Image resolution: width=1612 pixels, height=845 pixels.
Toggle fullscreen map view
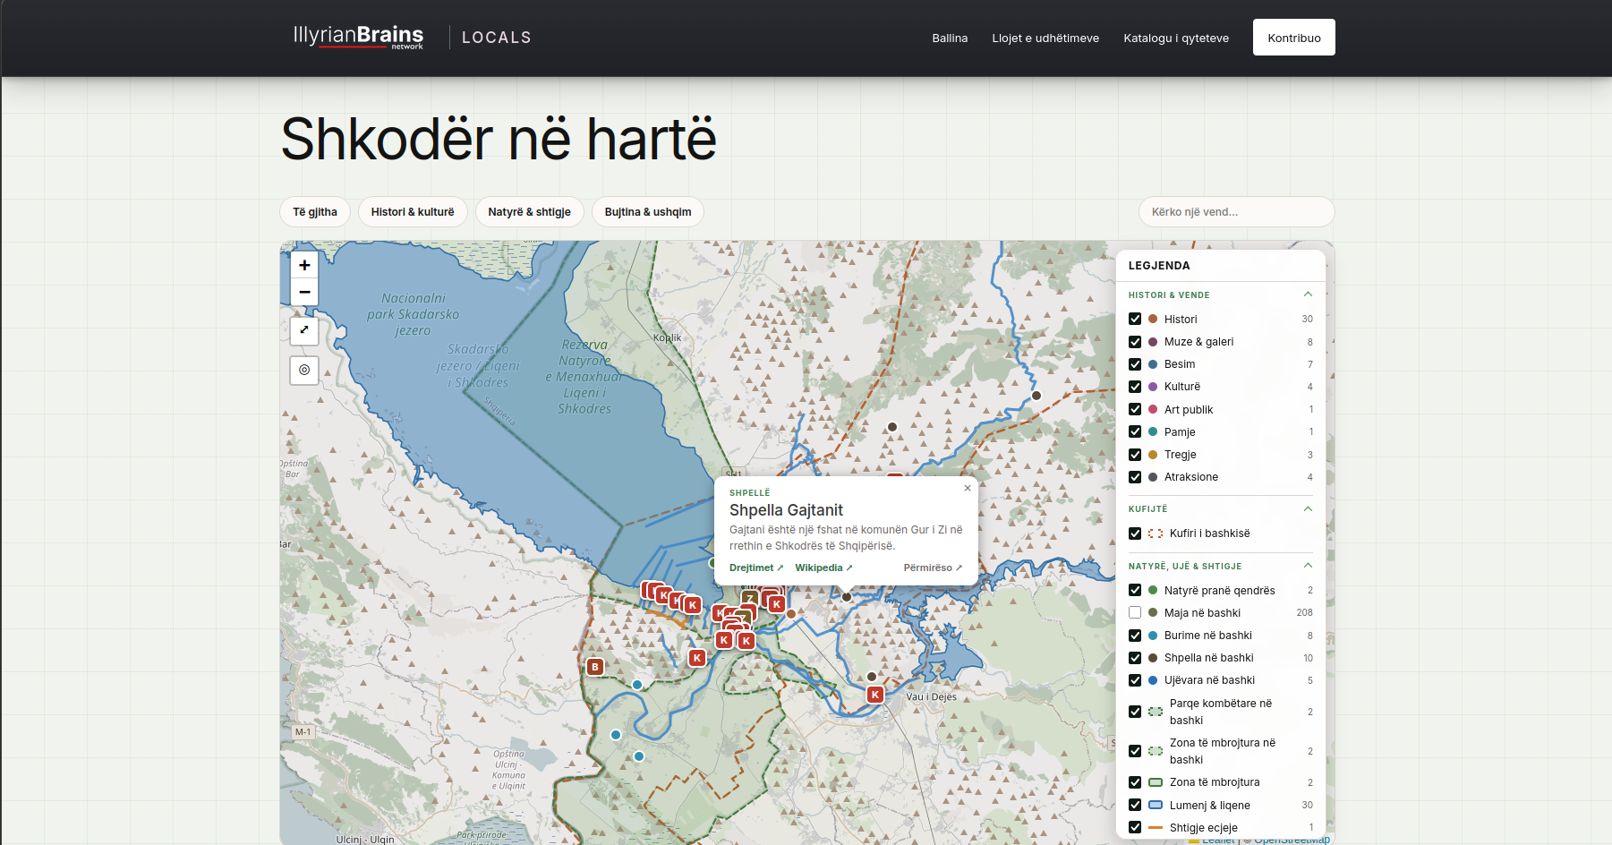point(304,330)
